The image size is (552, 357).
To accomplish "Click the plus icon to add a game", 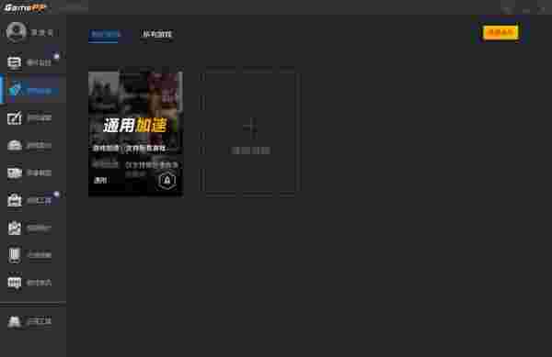I will 250,127.
